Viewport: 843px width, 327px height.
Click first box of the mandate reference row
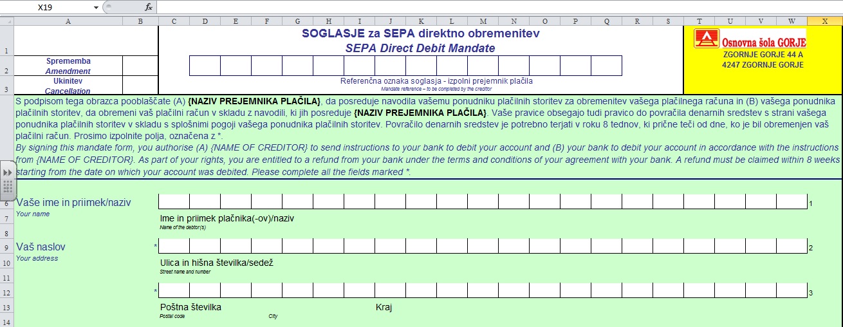tap(205, 66)
